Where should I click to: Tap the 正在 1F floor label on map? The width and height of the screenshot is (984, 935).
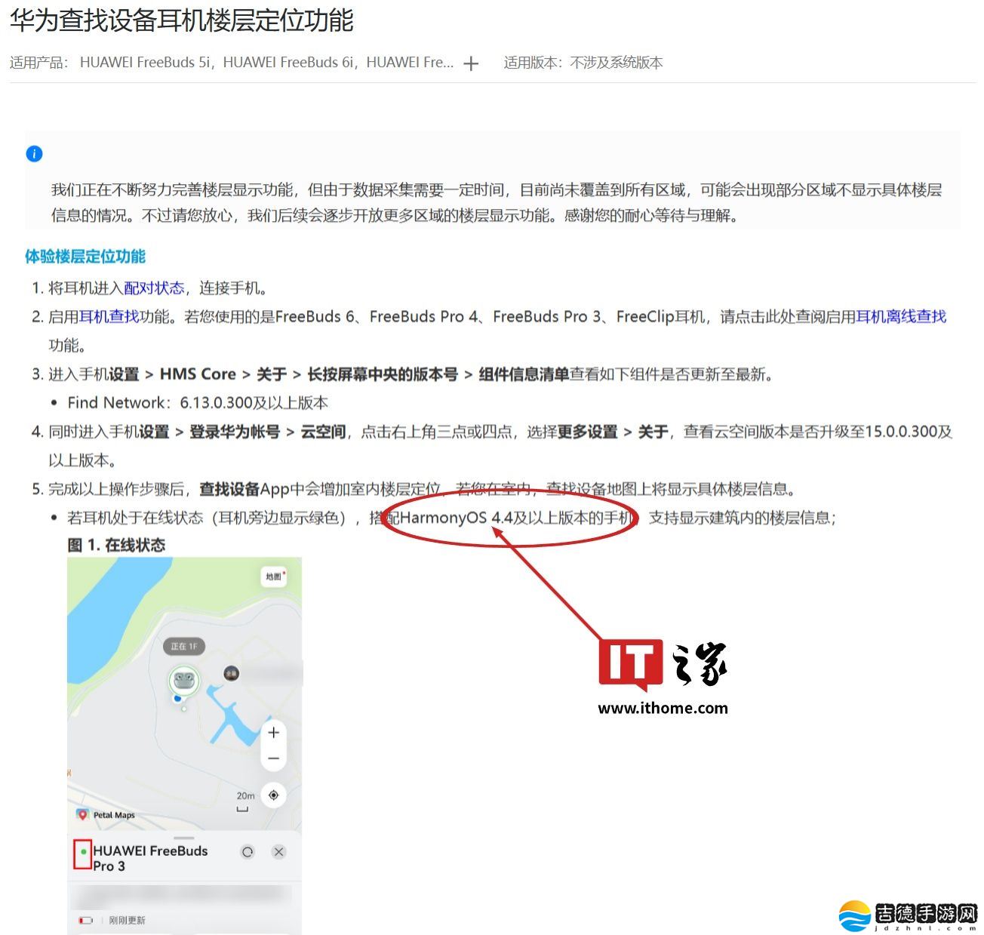pyautogui.click(x=184, y=647)
